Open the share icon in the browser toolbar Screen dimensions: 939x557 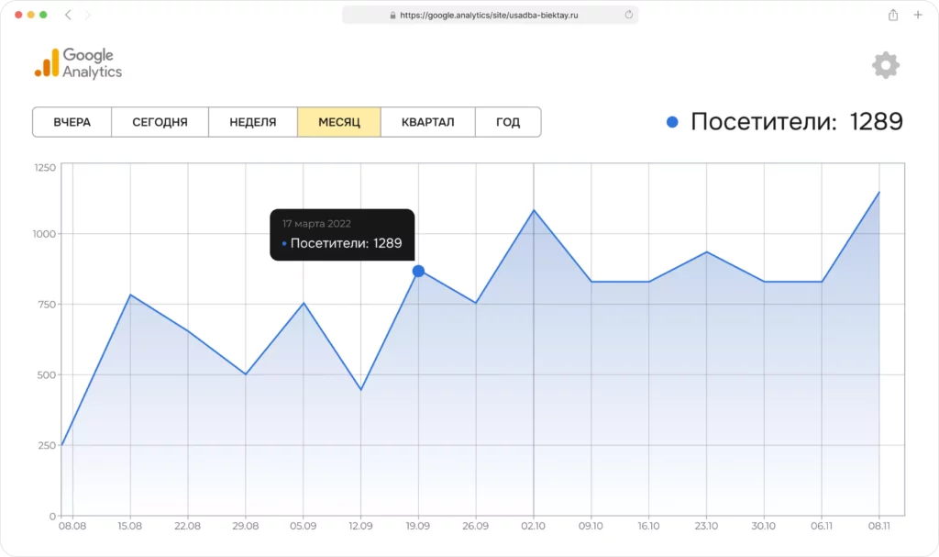coord(893,15)
